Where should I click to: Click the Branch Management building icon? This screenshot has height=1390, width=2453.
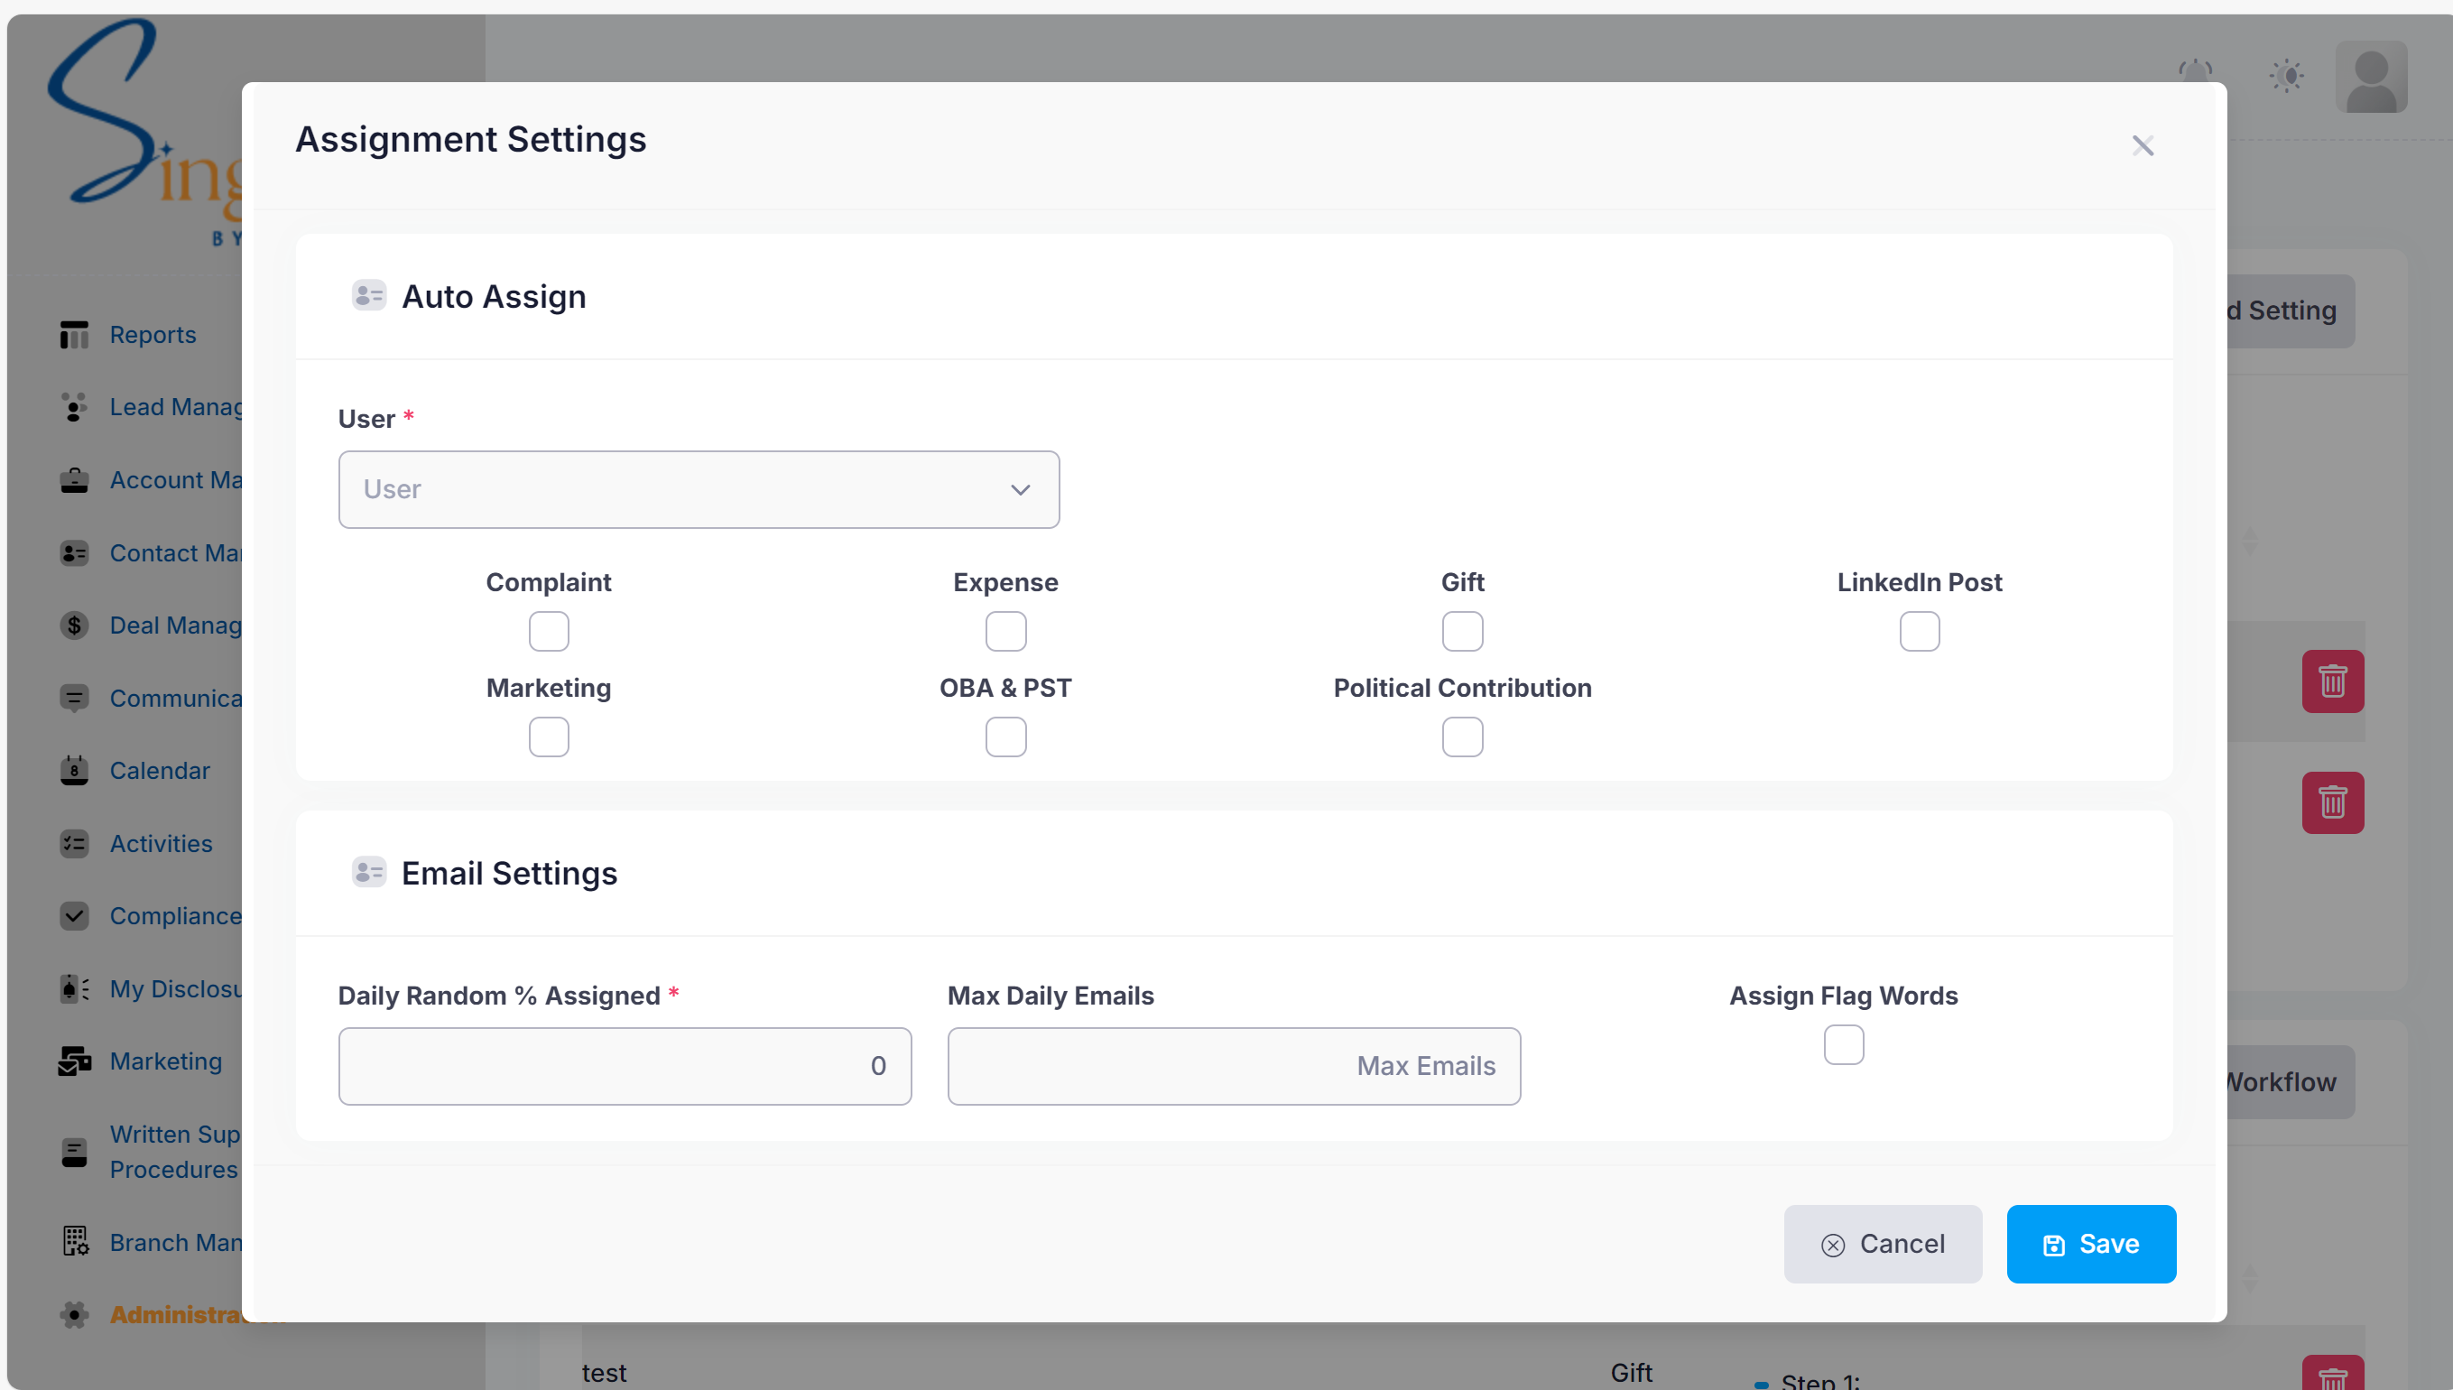point(74,1242)
